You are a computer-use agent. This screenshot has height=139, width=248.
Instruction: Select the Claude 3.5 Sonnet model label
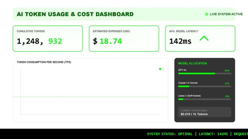click(x=188, y=83)
